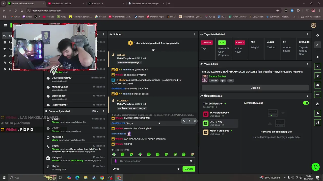Viewport: 323px width, 181px height.
Task: Bookmark this page with the star icon
Action: [278, 11]
